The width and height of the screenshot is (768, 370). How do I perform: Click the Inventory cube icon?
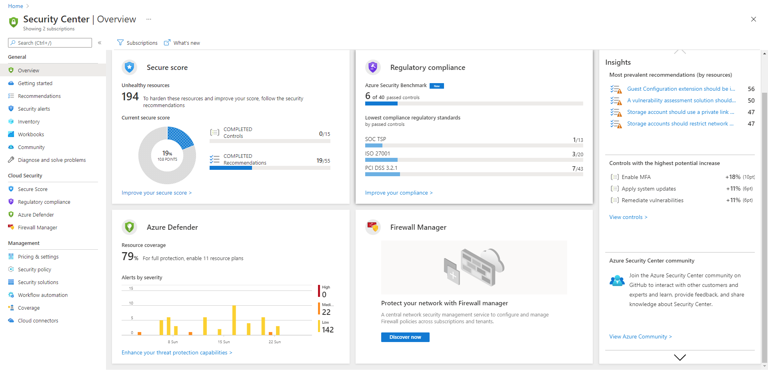tap(11, 121)
